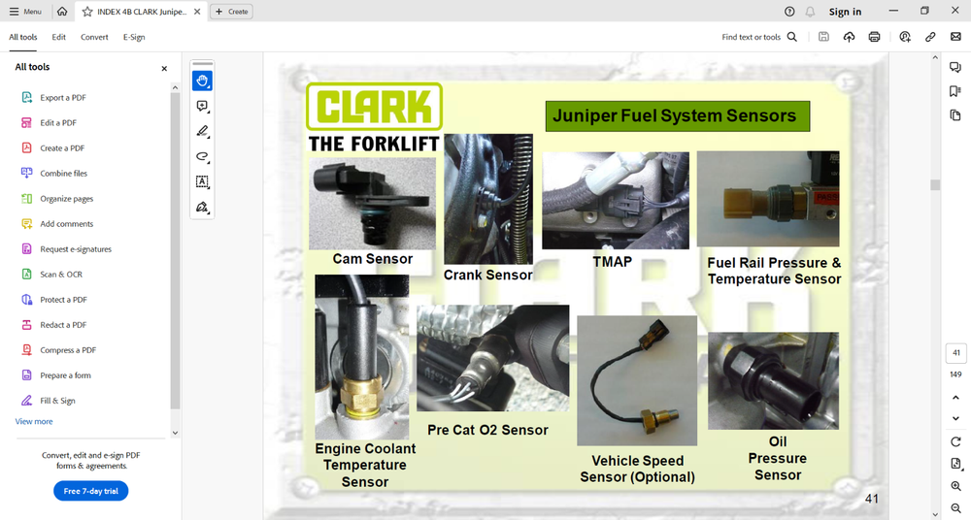
Task: Click the send by email icon
Action: coord(955,37)
